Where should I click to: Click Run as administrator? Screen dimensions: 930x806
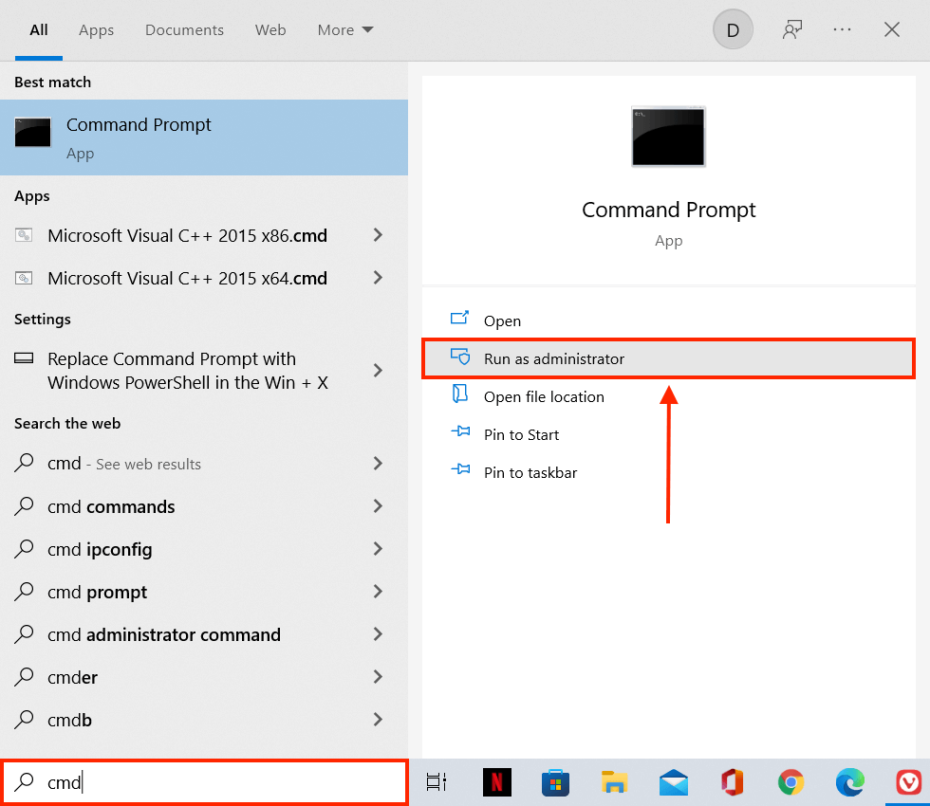(668, 358)
